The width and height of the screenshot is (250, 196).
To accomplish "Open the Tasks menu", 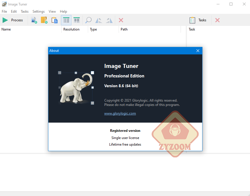I will click(24, 12).
